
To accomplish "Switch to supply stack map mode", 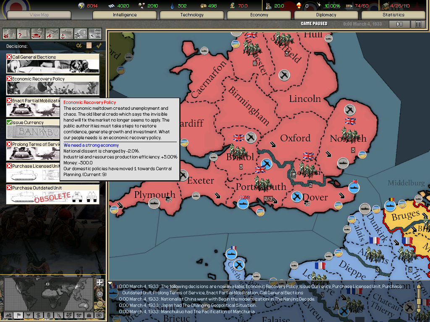I will point(49,315).
